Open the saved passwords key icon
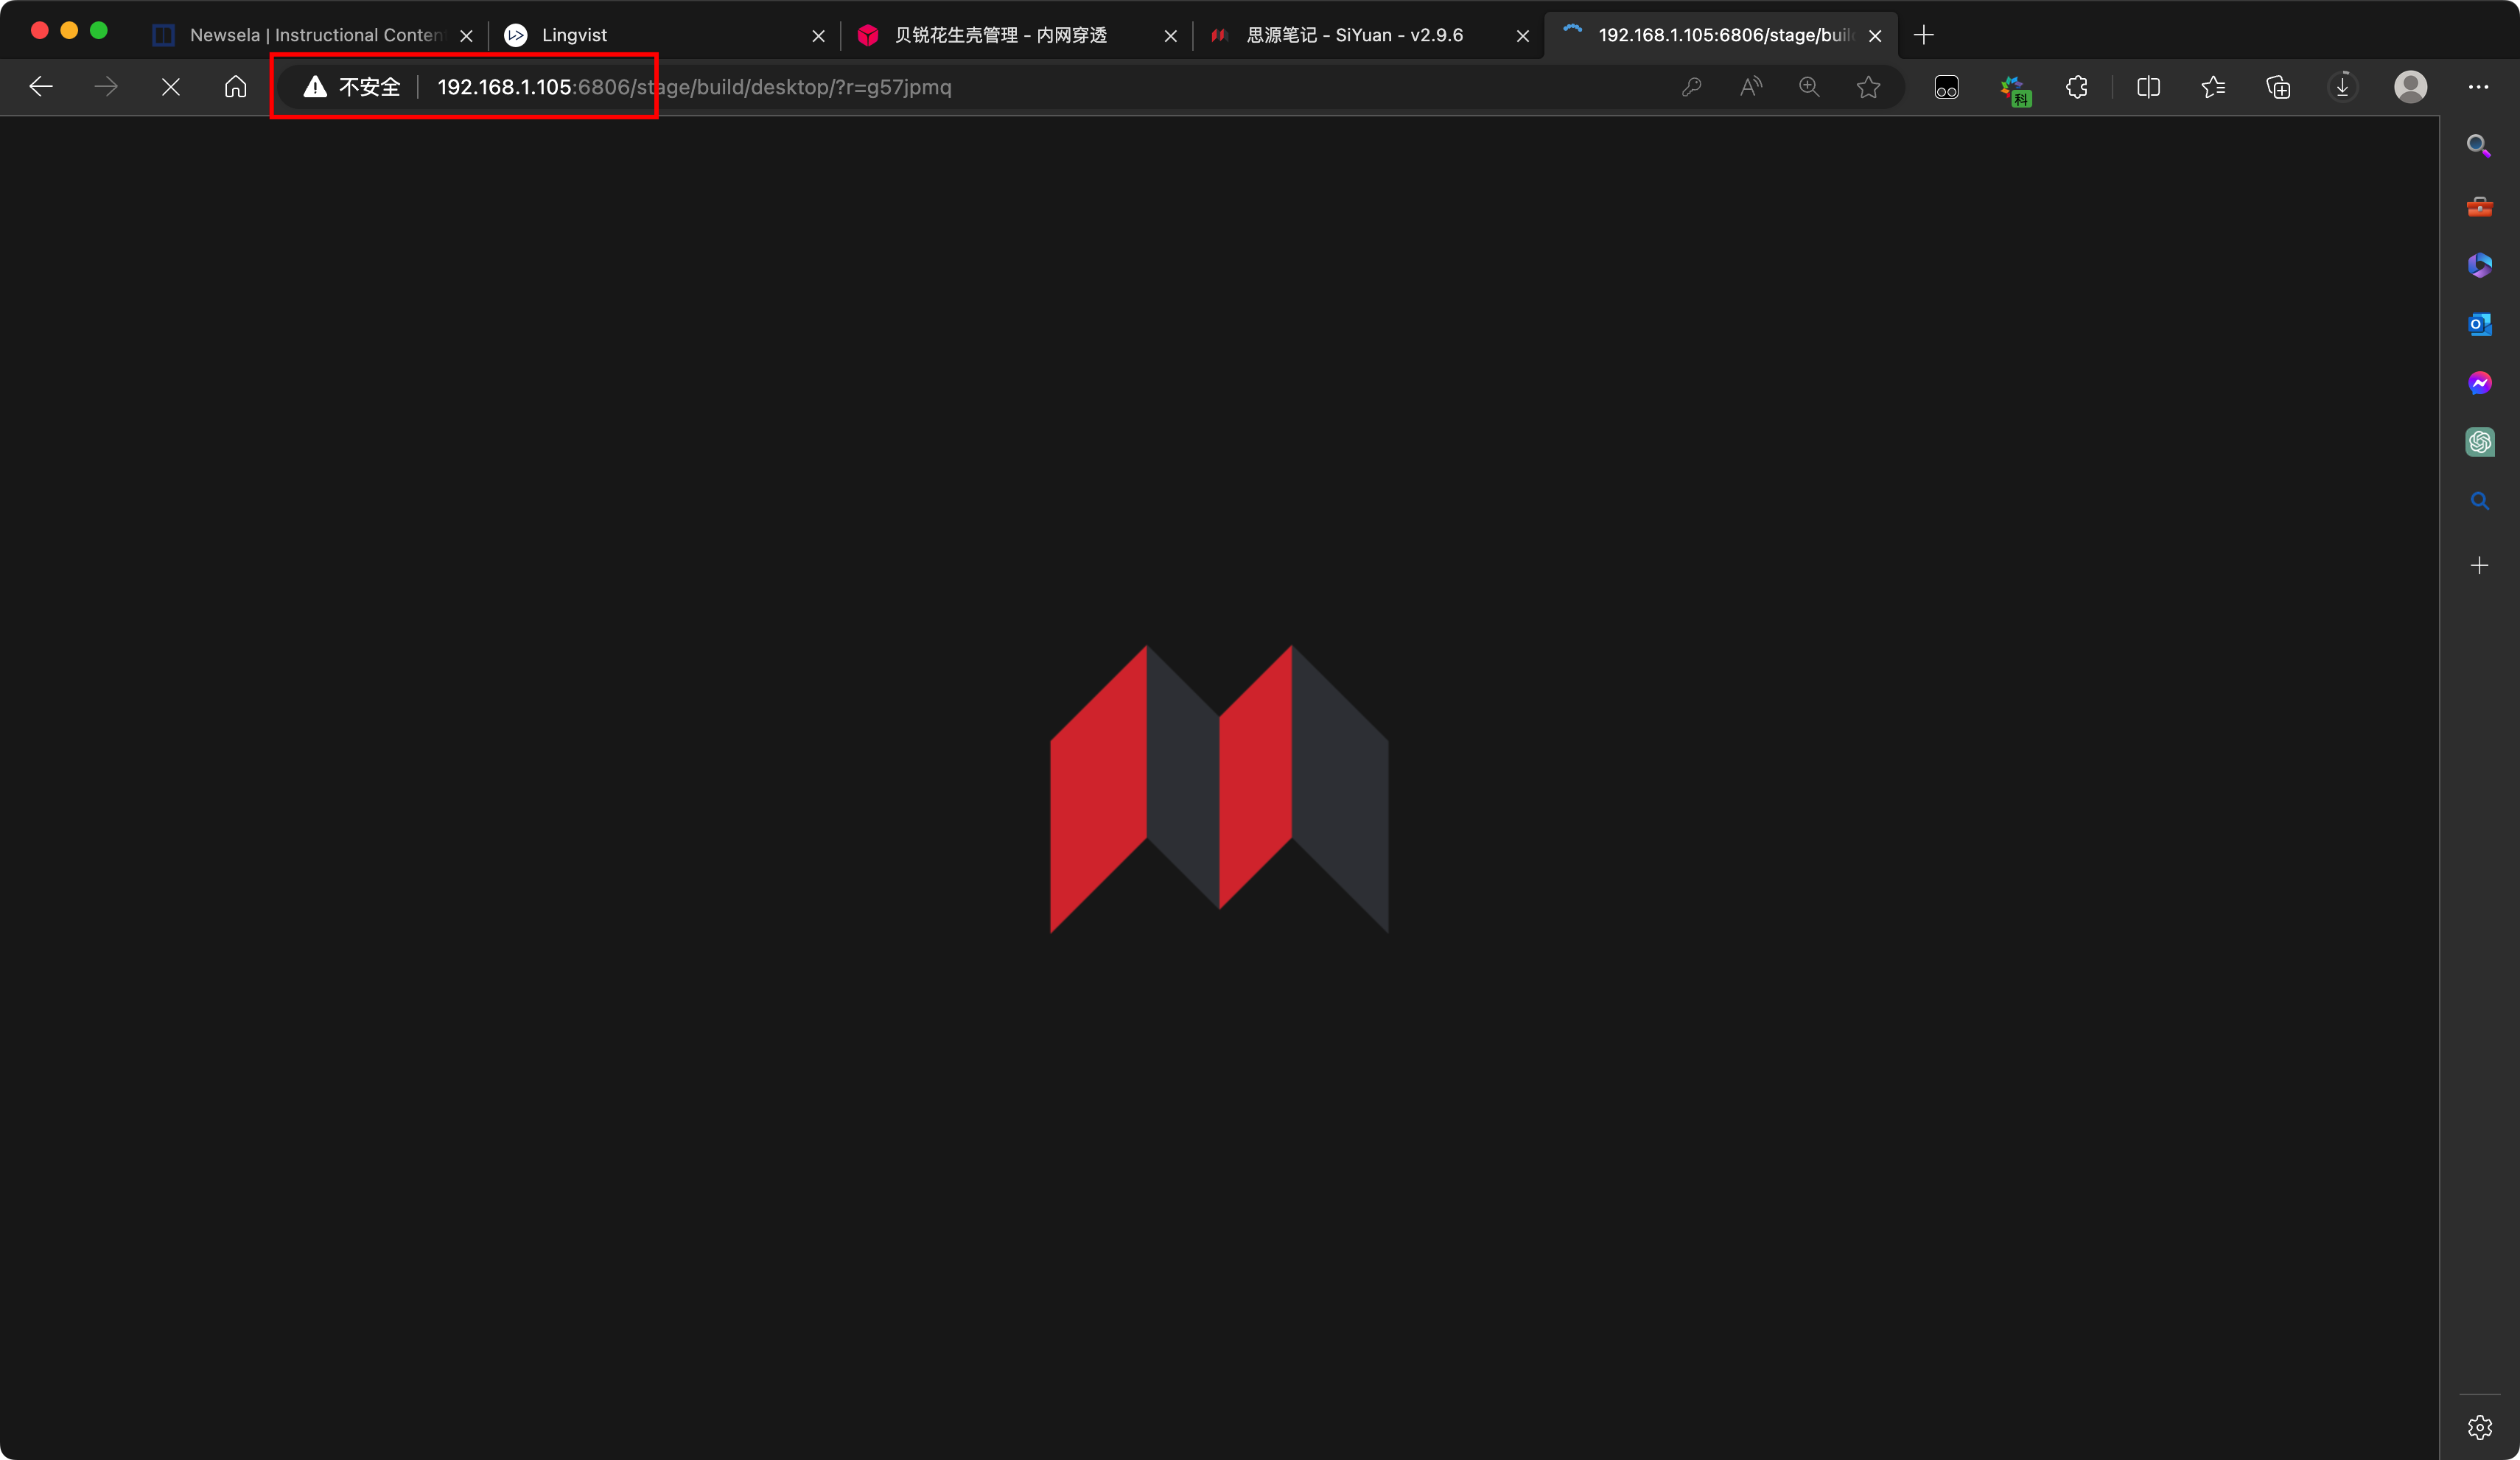2520x1460 pixels. pyautogui.click(x=1691, y=87)
